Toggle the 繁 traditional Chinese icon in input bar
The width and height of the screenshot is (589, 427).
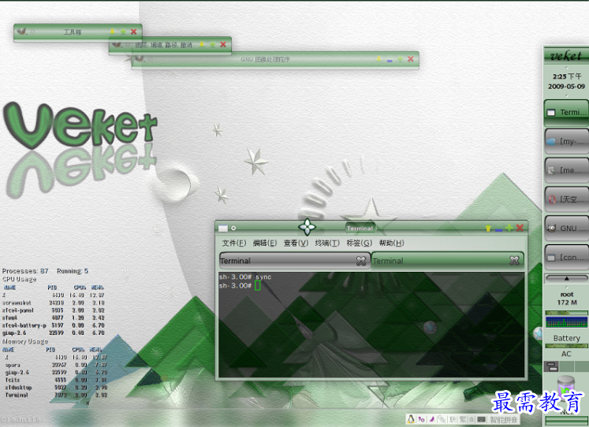pyautogui.click(x=463, y=419)
